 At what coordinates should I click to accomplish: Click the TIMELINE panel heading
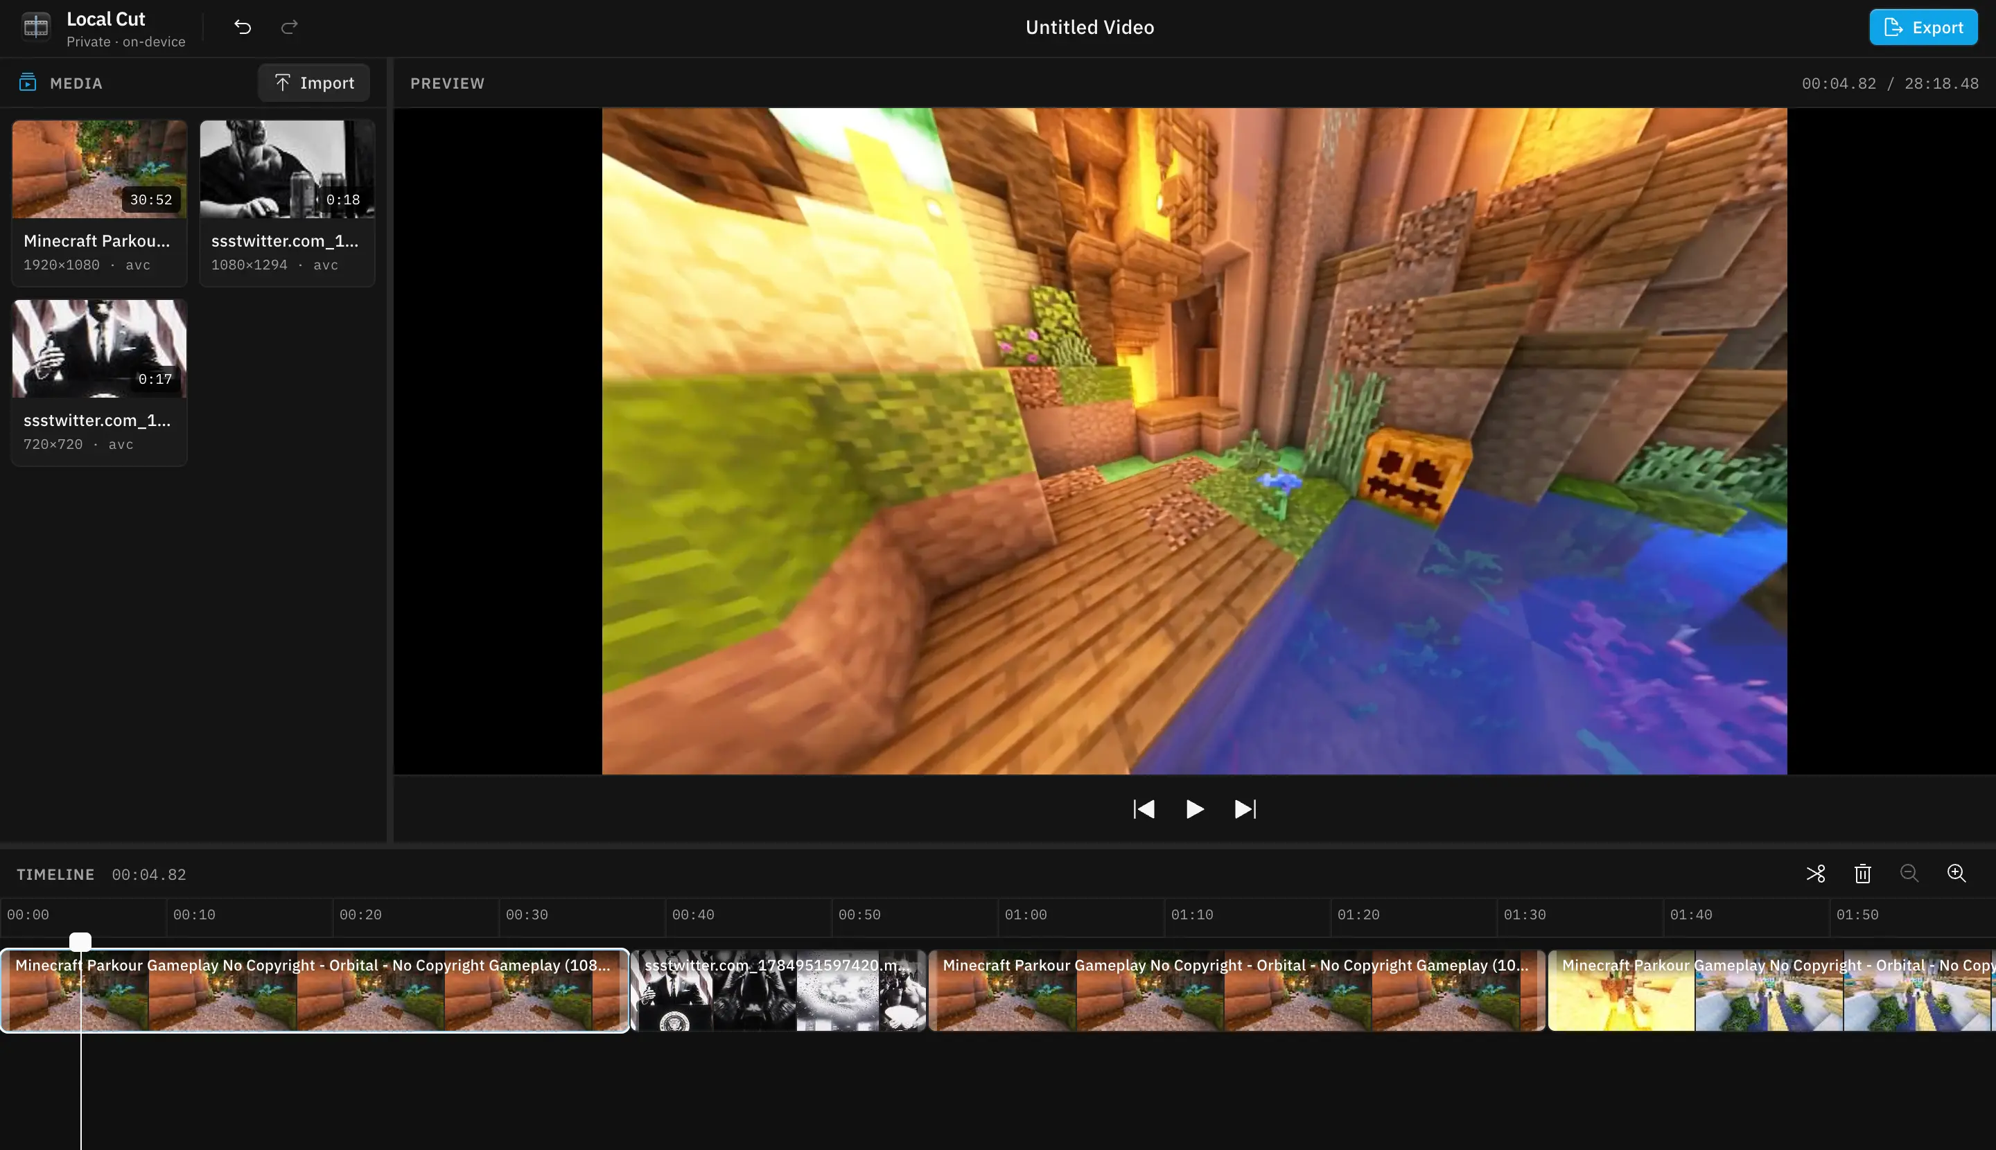click(55, 874)
